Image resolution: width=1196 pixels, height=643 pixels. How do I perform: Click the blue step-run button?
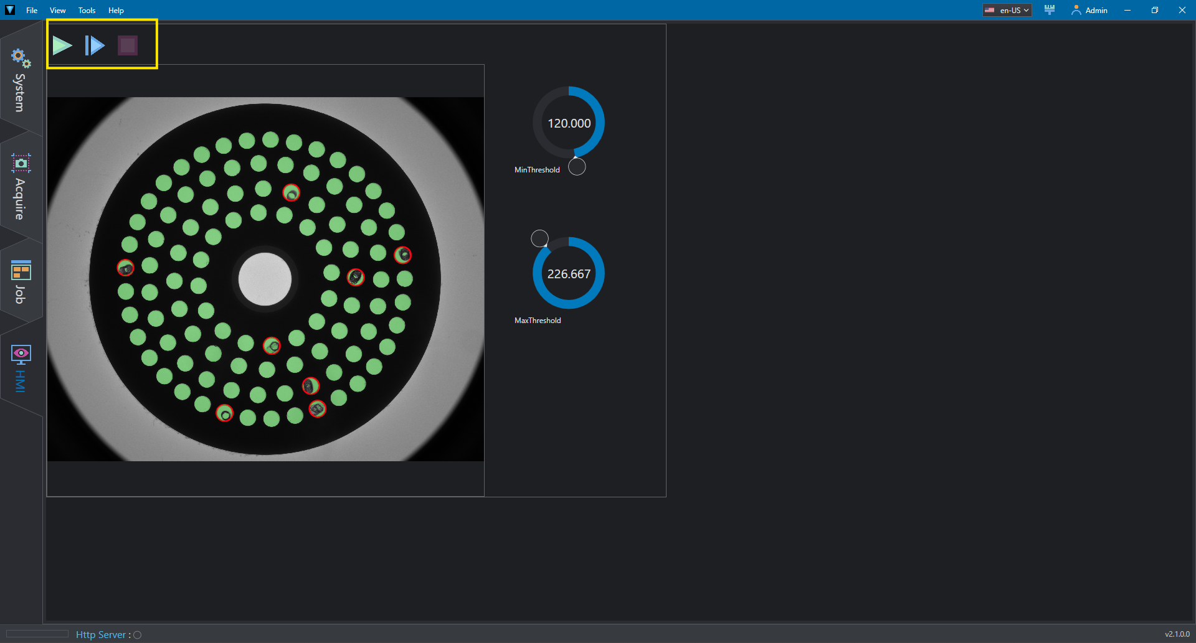pyautogui.click(x=95, y=45)
